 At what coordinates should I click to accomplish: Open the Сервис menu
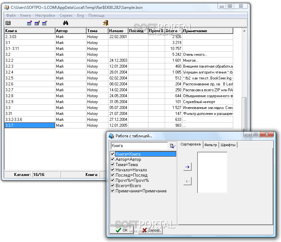coord(66,15)
